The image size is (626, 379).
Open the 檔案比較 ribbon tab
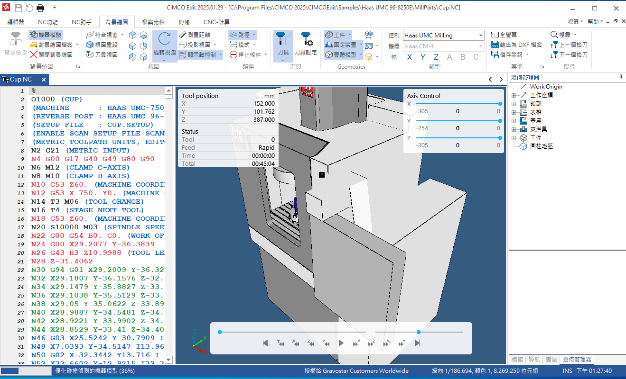(x=153, y=22)
